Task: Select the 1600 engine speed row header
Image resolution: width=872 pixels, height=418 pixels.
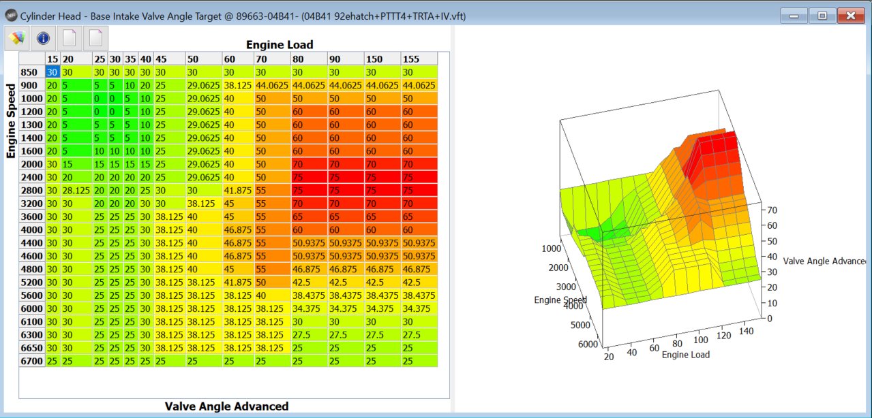Action: (32, 150)
